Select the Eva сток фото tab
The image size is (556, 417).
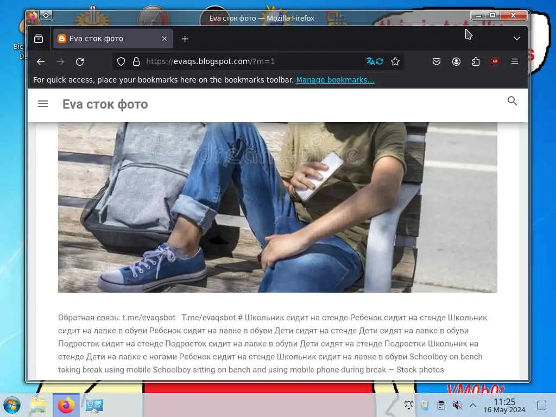[x=113, y=39]
